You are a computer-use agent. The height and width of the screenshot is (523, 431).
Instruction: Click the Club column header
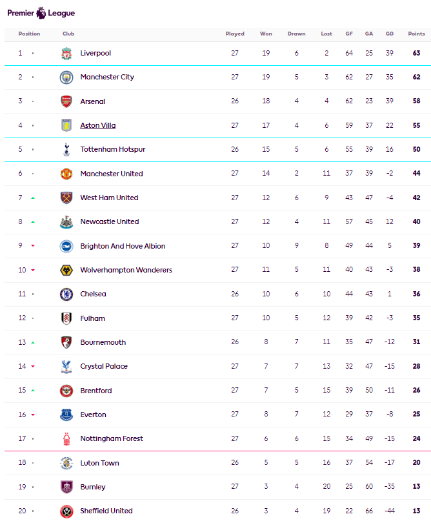point(68,34)
